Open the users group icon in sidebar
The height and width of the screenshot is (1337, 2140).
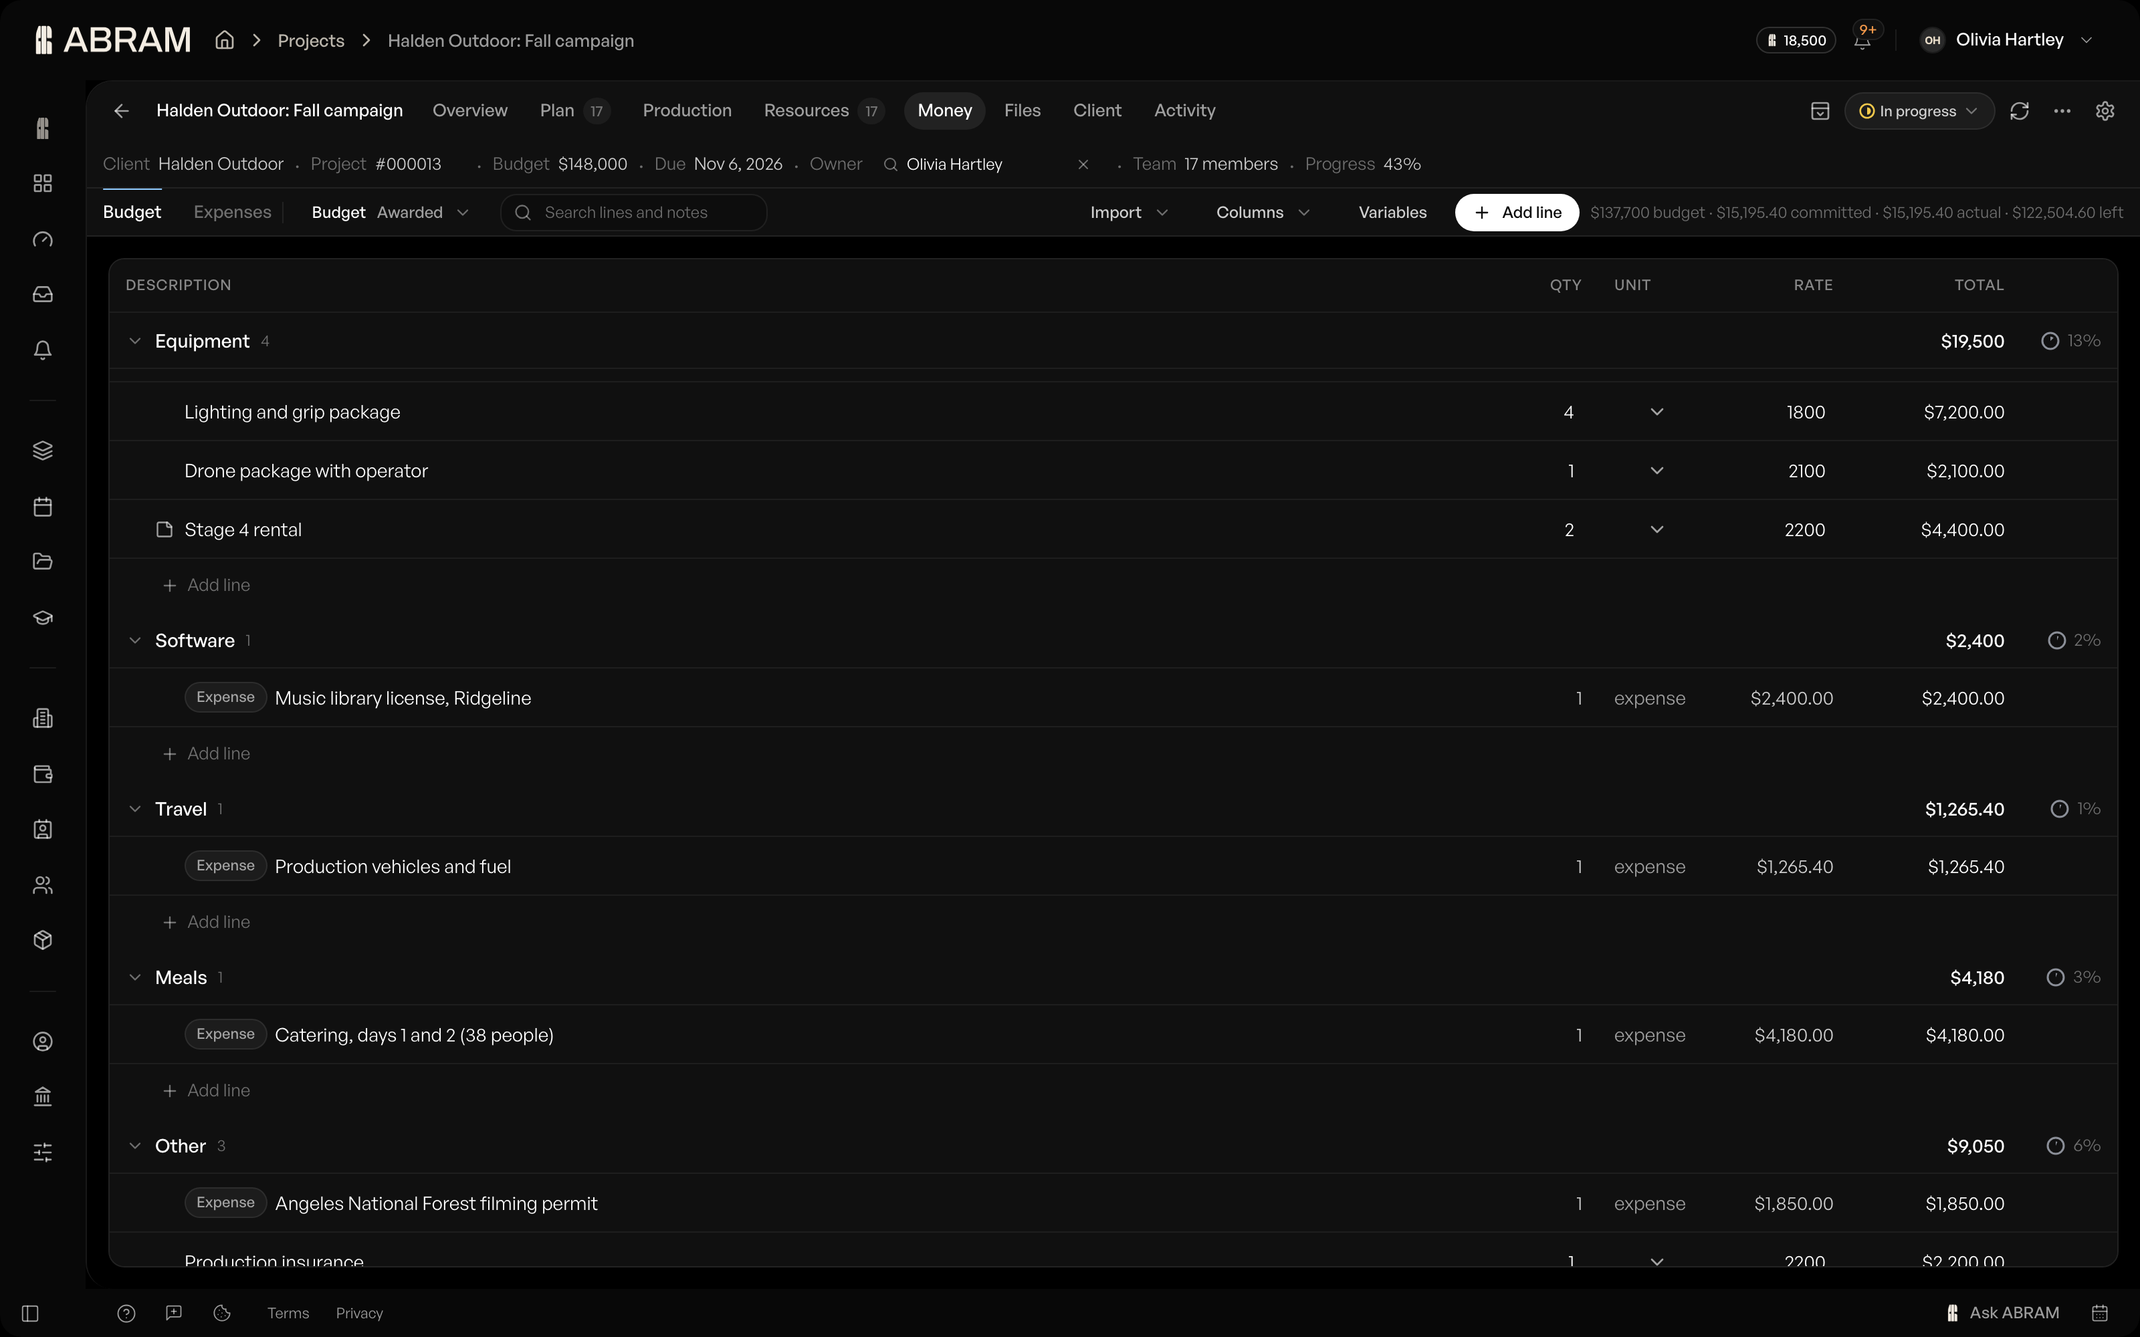point(42,885)
